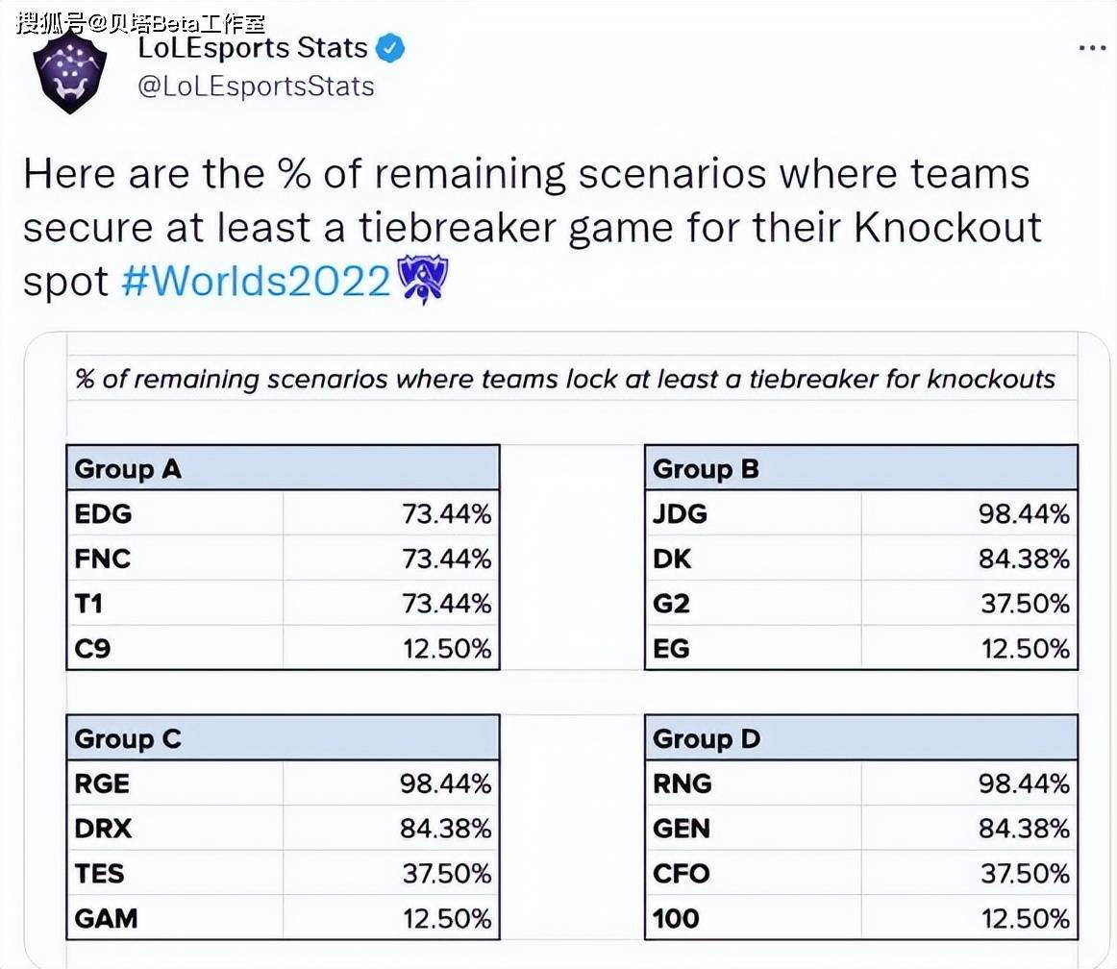1117x969 pixels.
Task: Select JDG's 98.44% cell
Action: point(969,513)
